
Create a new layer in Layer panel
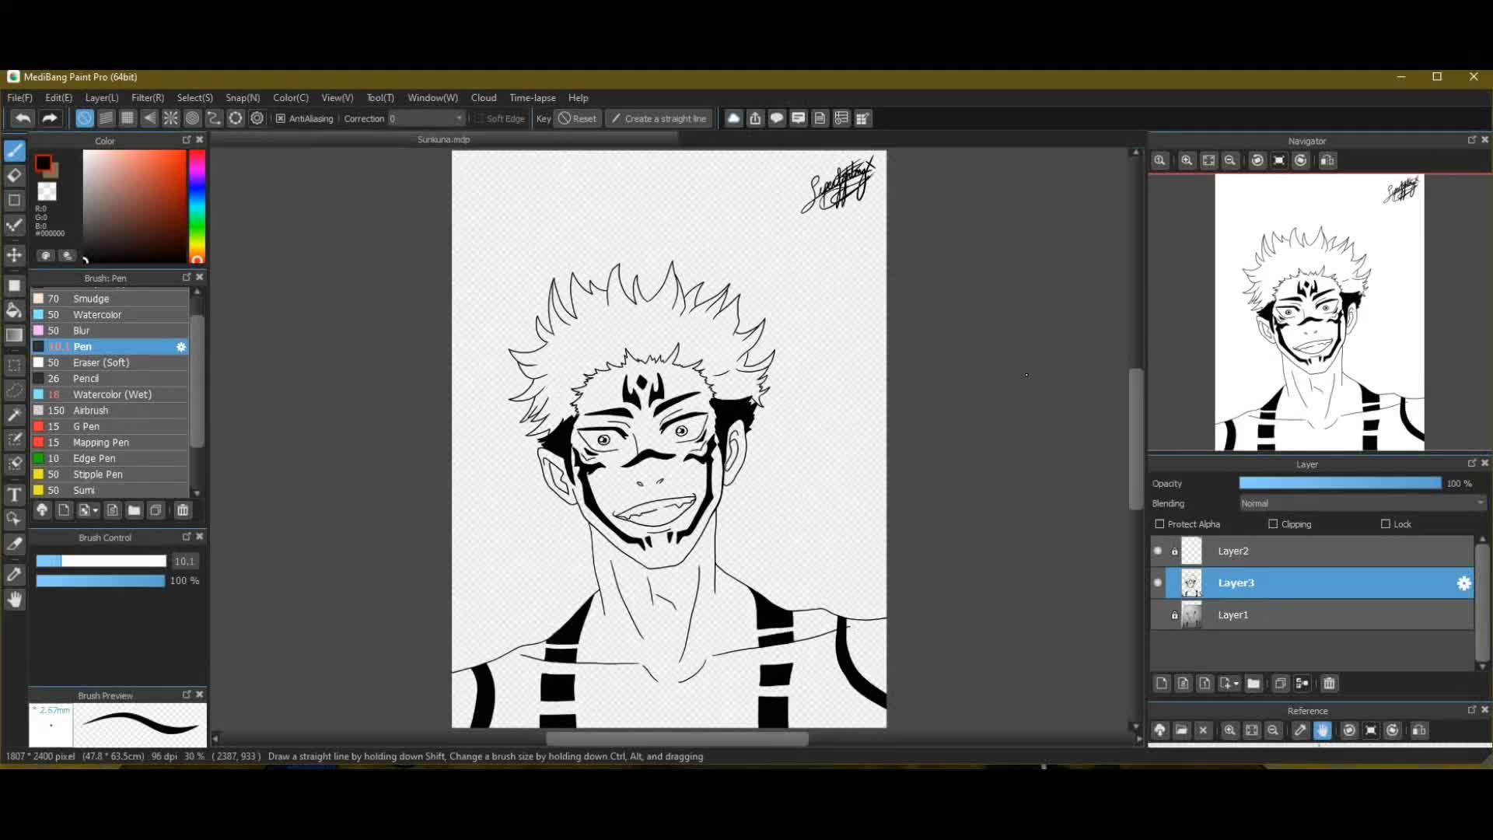[x=1162, y=684]
